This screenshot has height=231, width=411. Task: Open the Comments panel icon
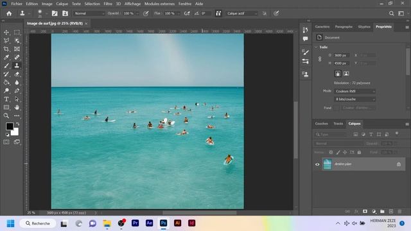[306, 38]
